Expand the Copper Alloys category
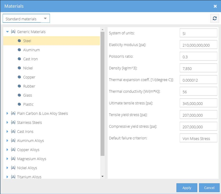This screenshot has width=221, height=194. 7,150
